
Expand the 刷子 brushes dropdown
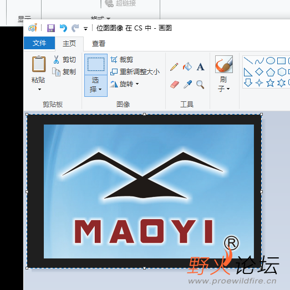[x=224, y=85]
